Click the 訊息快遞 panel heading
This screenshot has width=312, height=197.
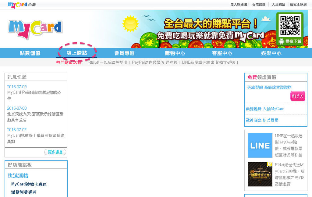click(17, 77)
